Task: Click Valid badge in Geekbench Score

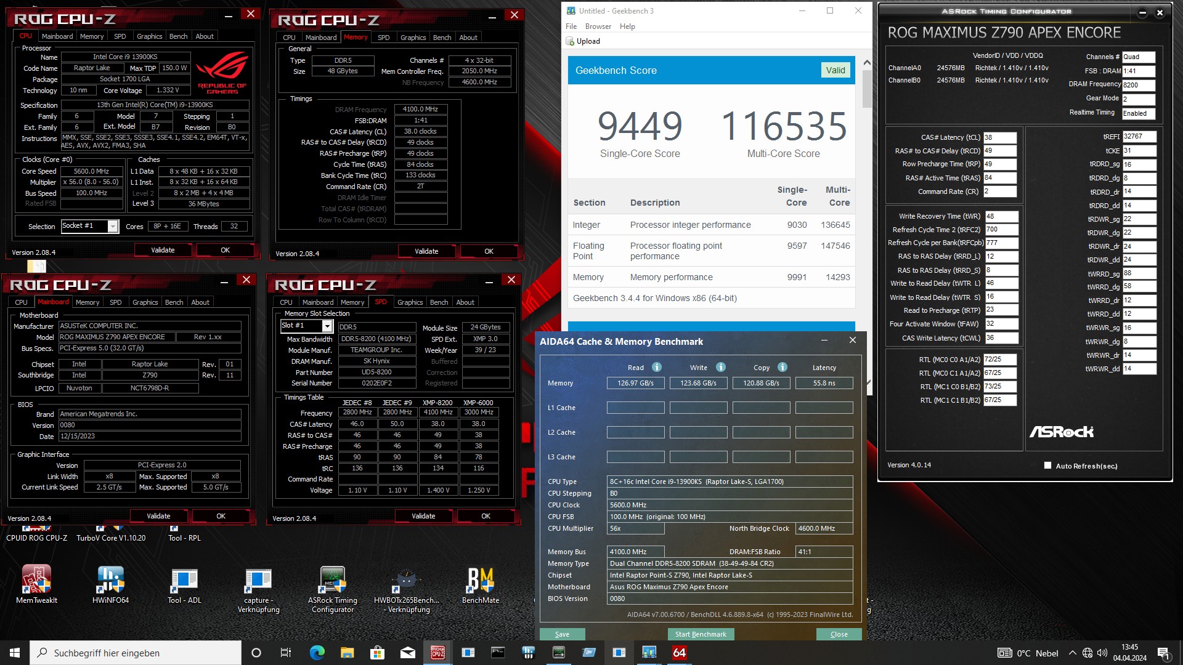Action: point(835,70)
